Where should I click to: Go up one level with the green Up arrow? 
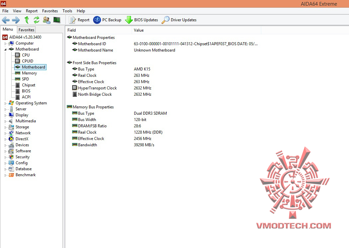coord(27,20)
